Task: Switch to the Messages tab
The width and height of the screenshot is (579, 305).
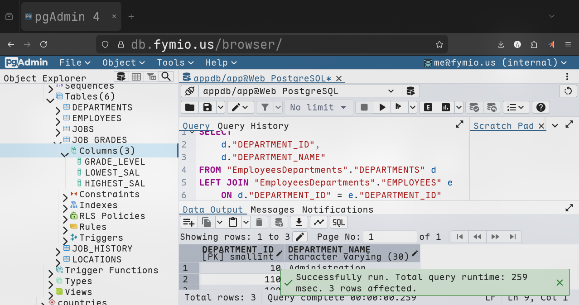Action: [272, 210]
